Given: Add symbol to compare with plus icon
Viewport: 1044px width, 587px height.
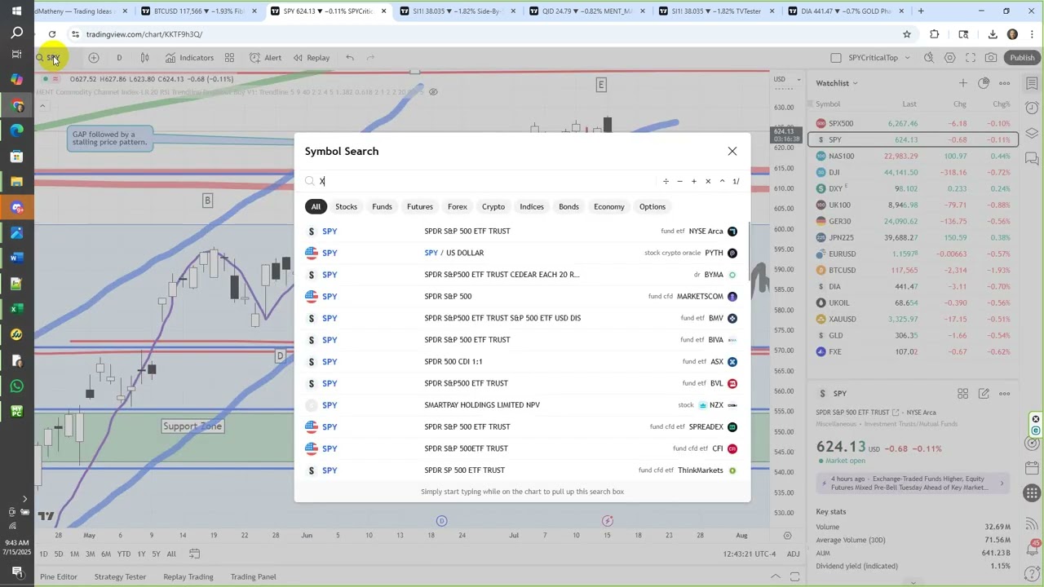Looking at the screenshot, I should pos(94,58).
